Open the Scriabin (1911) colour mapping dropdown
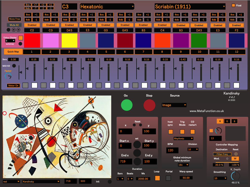This screenshot has height=187, width=250. click(190, 7)
